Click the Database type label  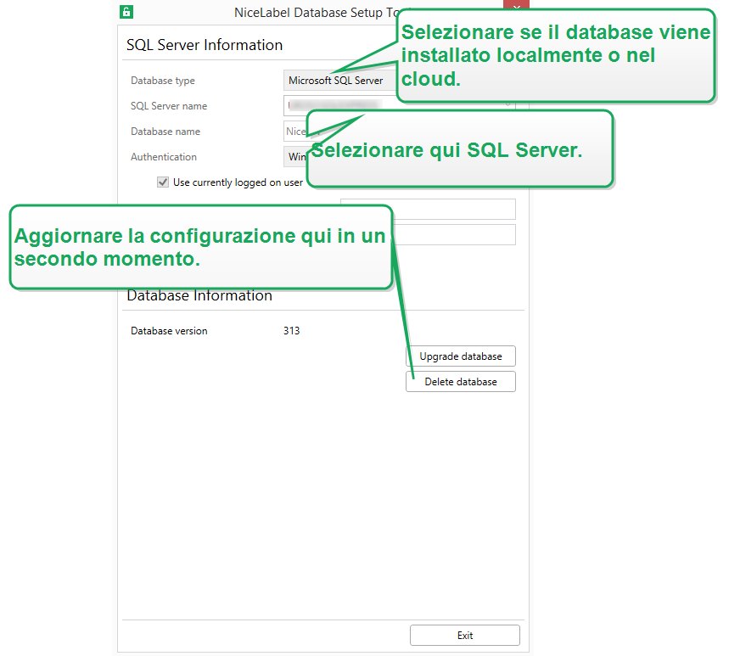[x=163, y=81]
